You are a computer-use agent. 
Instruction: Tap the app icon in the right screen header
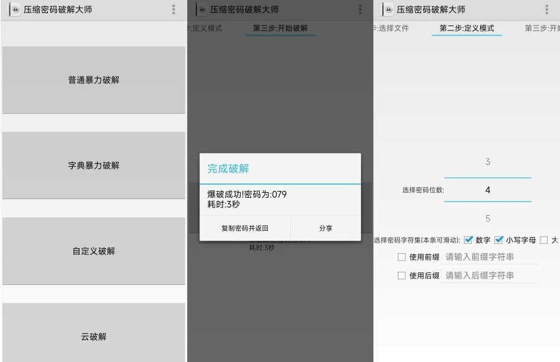[x=388, y=9]
